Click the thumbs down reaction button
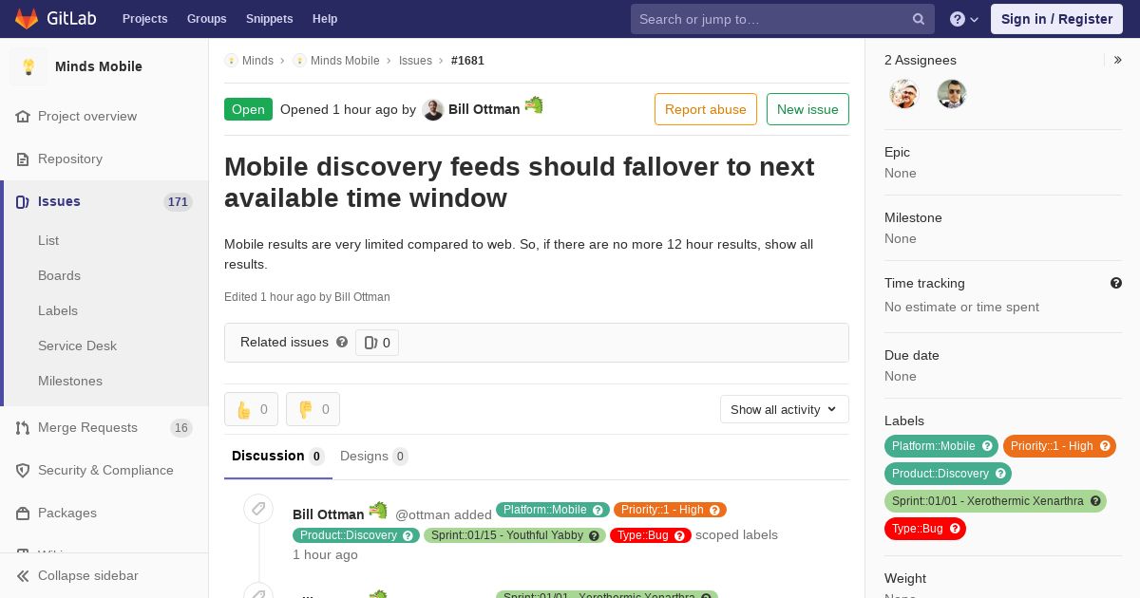The width and height of the screenshot is (1140, 598). click(313, 409)
